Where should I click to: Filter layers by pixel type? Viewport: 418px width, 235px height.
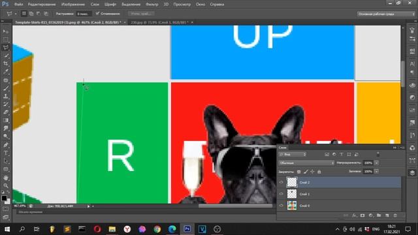pos(327,154)
